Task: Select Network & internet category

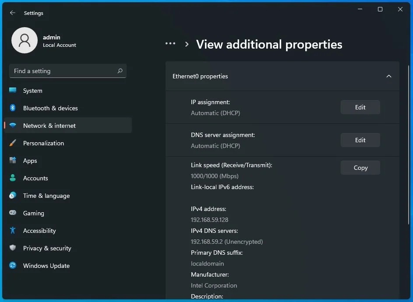Action: point(68,125)
